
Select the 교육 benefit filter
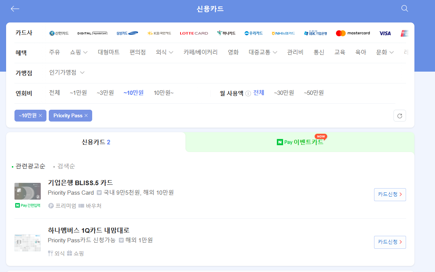(340, 52)
